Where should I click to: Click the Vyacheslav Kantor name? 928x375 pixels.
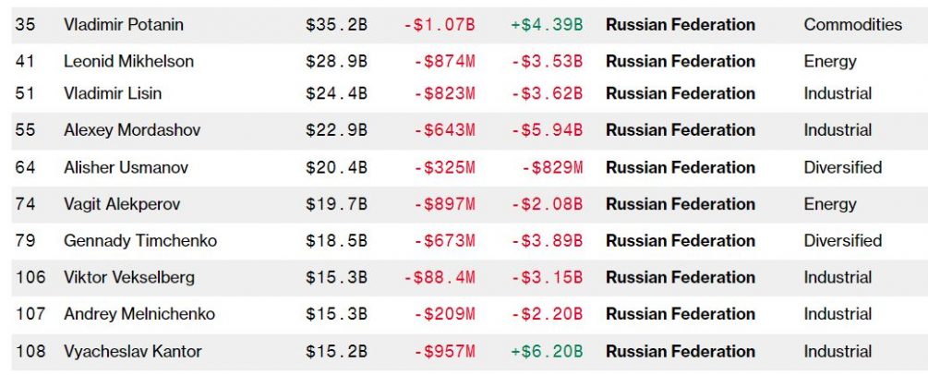[133, 351]
